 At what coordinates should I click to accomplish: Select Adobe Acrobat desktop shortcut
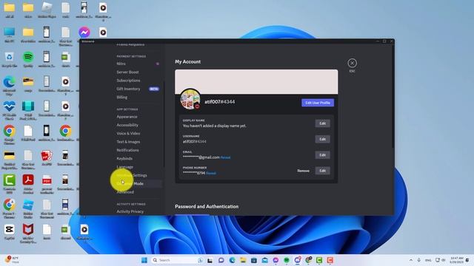[28, 184]
